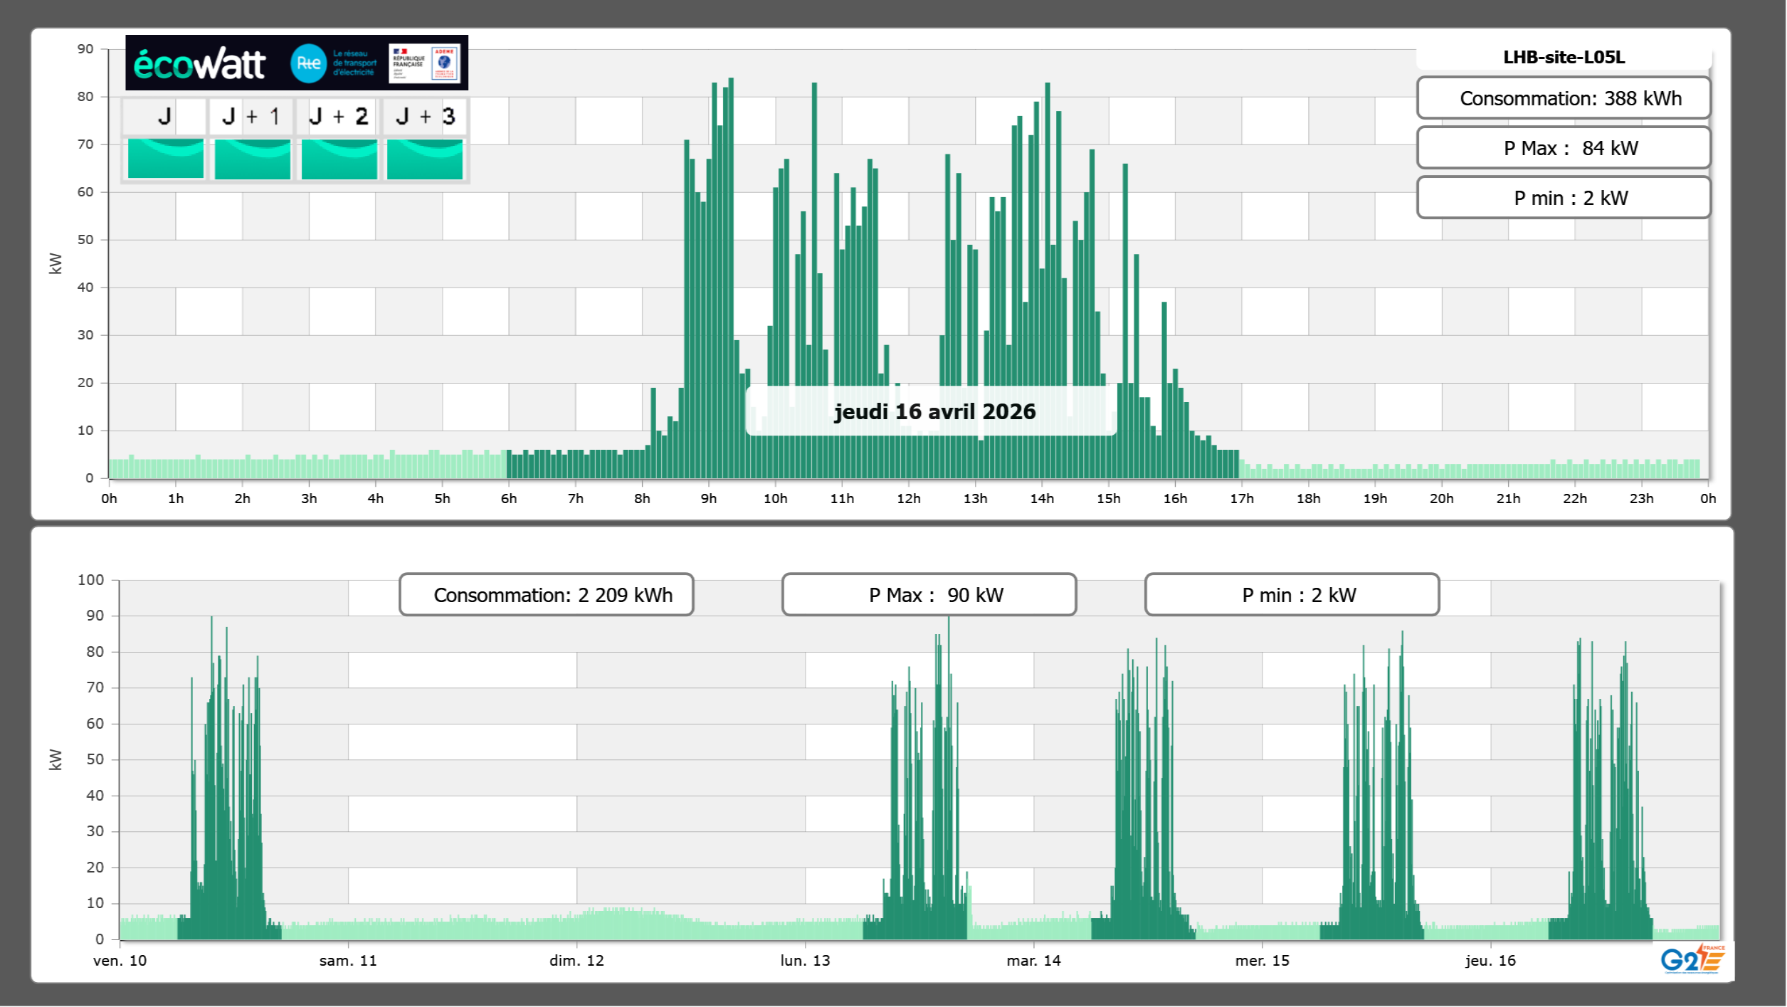The image size is (1787, 1007).
Task: Select the J + 1 day label
Action: coord(251,117)
